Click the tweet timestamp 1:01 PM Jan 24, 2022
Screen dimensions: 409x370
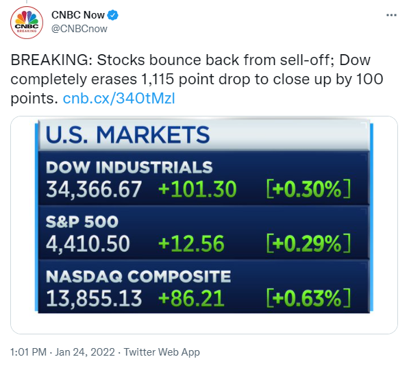(62, 352)
